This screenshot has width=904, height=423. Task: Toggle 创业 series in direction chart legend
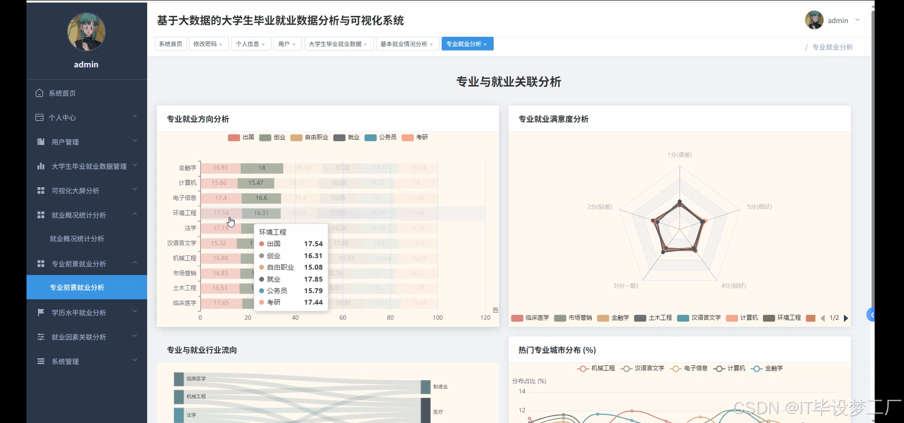[x=272, y=137]
